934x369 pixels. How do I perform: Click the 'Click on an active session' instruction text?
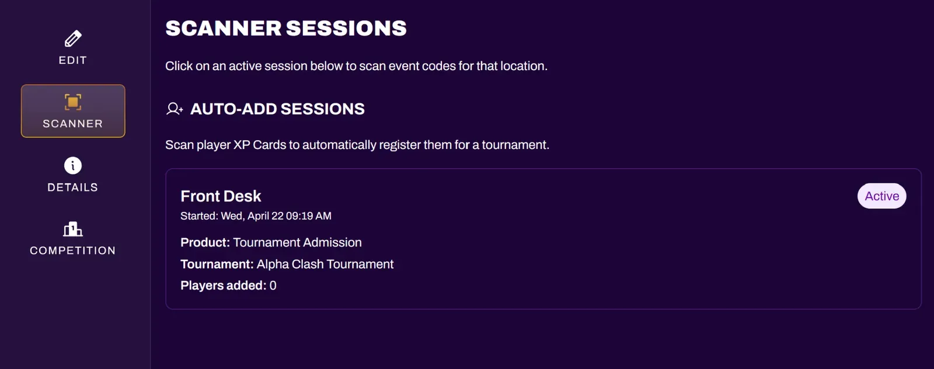(x=356, y=66)
